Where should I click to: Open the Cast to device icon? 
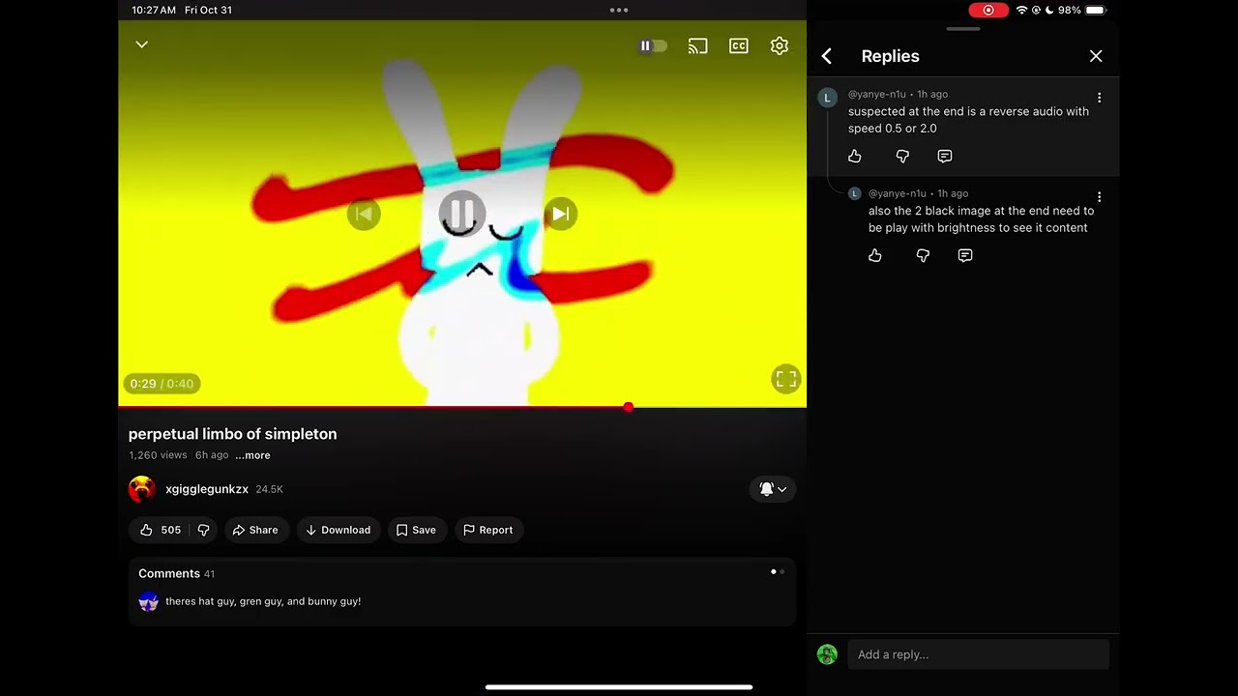click(x=697, y=45)
